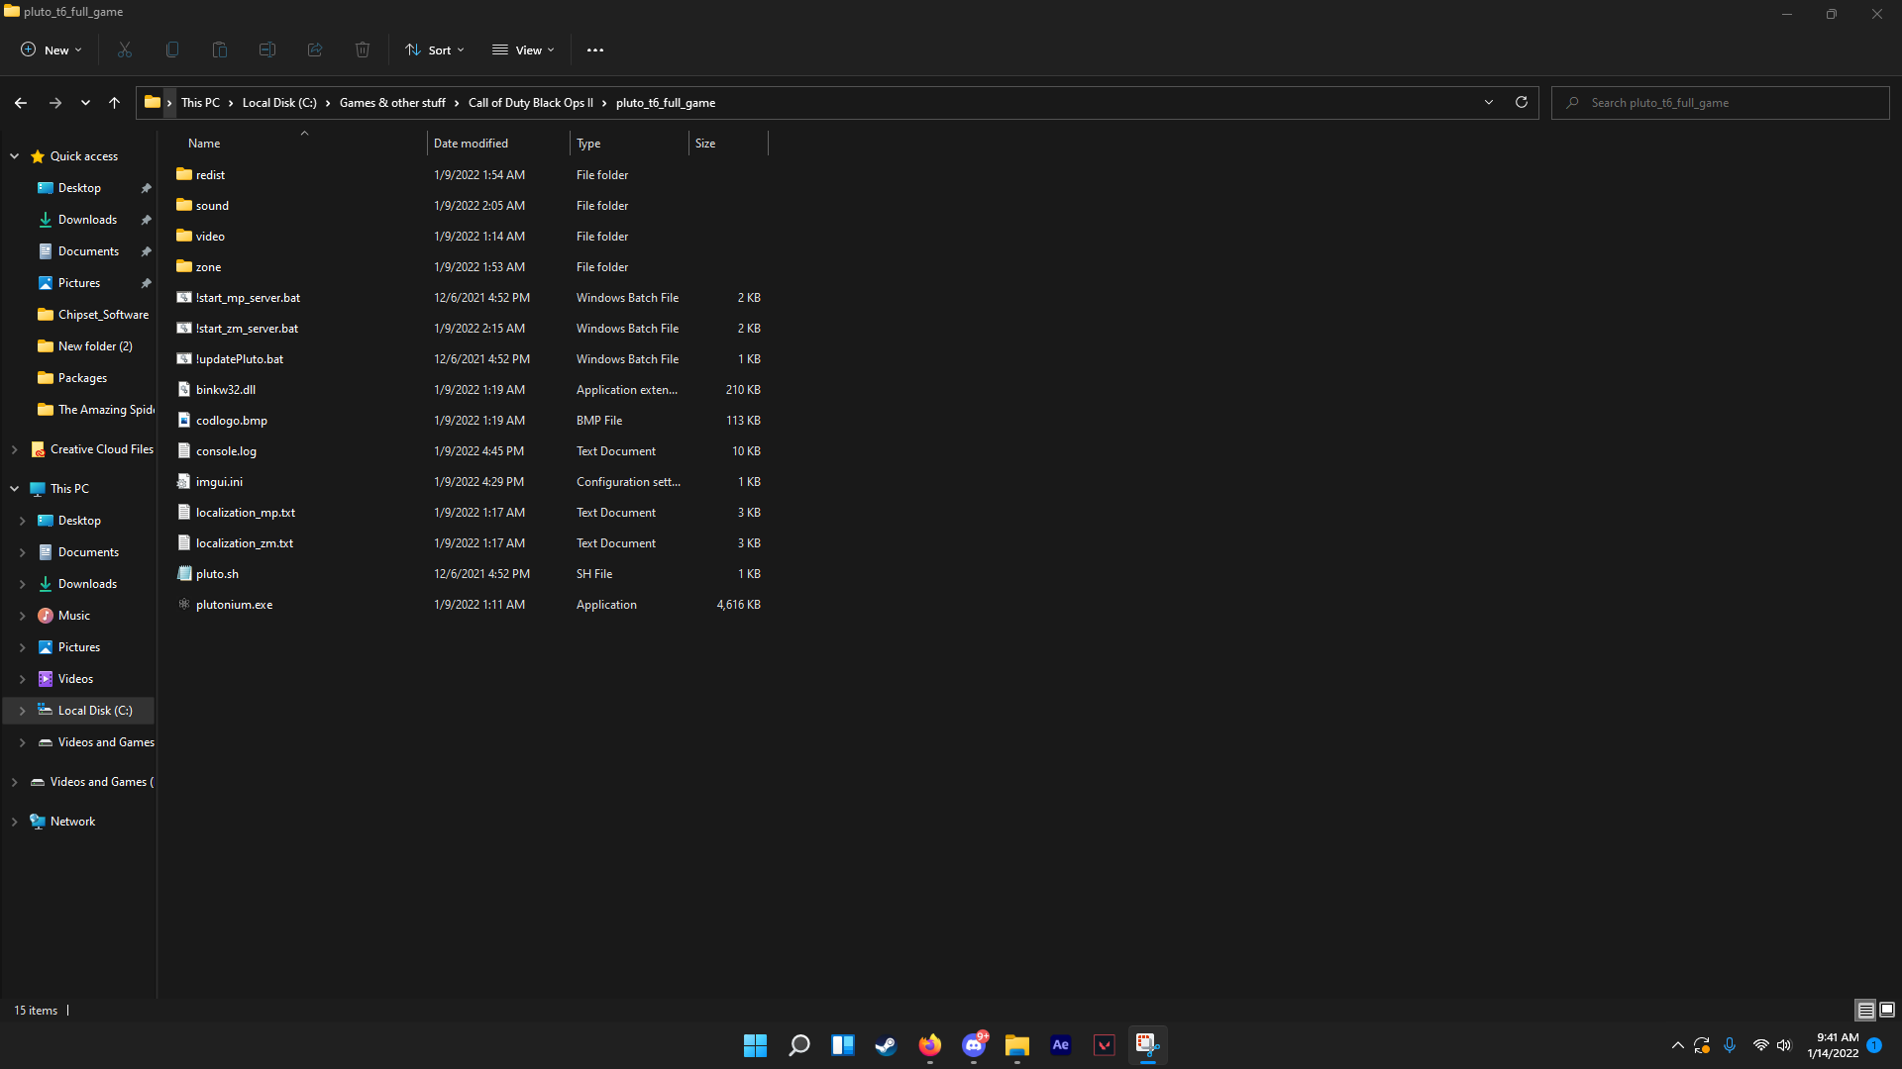Switch to the details view layout icon
Image resolution: width=1902 pixels, height=1069 pixels.
1865,1010
